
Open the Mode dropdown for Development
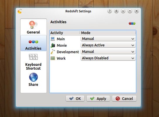pyautogui.click(x=108, y=52)
